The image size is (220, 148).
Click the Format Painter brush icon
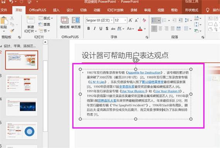[x=12, y=30]
